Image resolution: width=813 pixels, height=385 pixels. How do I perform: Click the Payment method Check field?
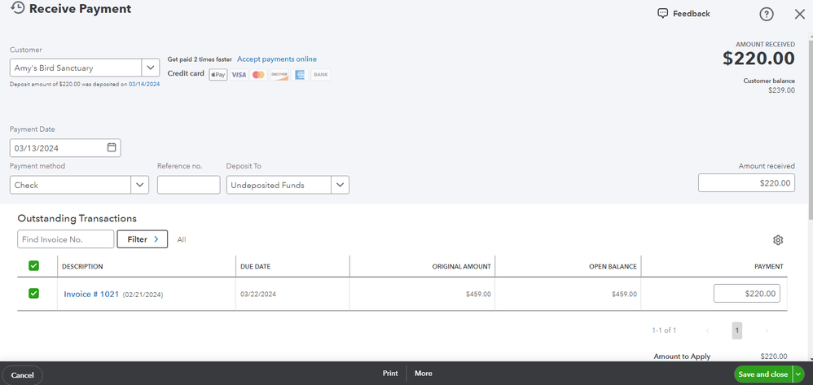tap(70, 185)
